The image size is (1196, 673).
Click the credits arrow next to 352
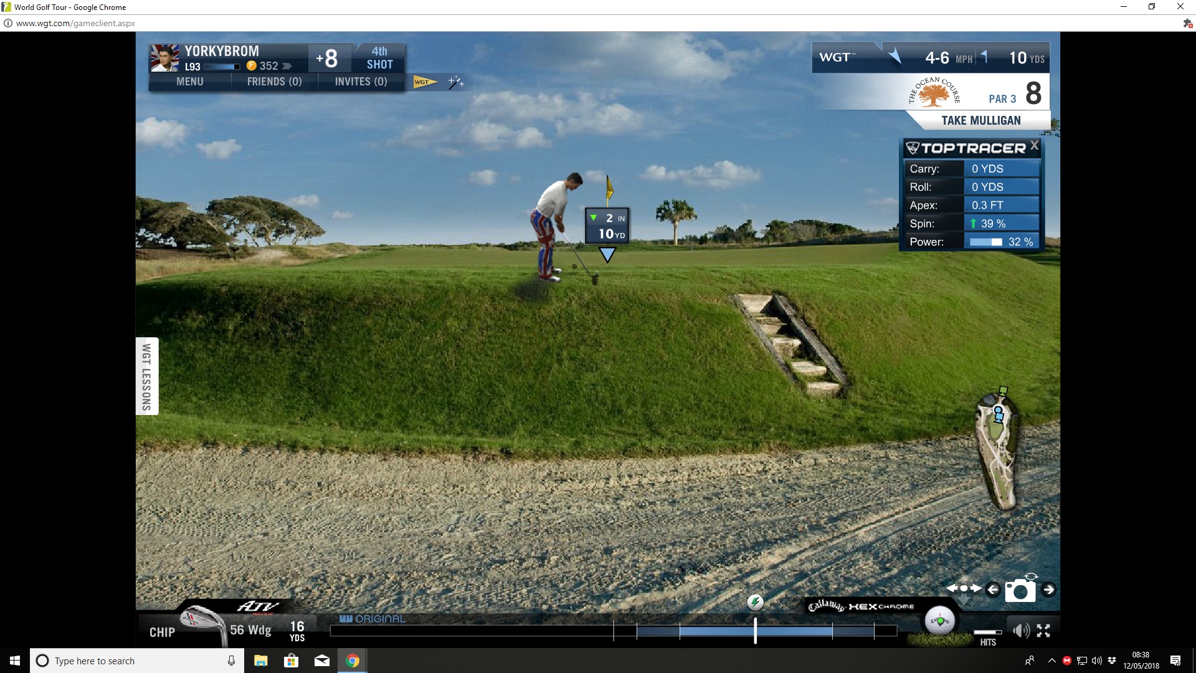[x=287, y=66]
